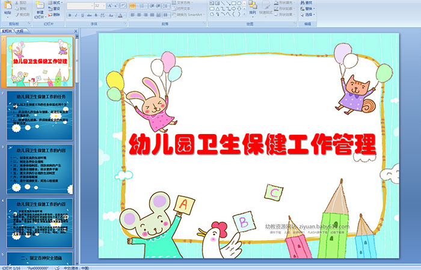
Task: Open the Drawing group dialog launcher
Action: [295, 23]
